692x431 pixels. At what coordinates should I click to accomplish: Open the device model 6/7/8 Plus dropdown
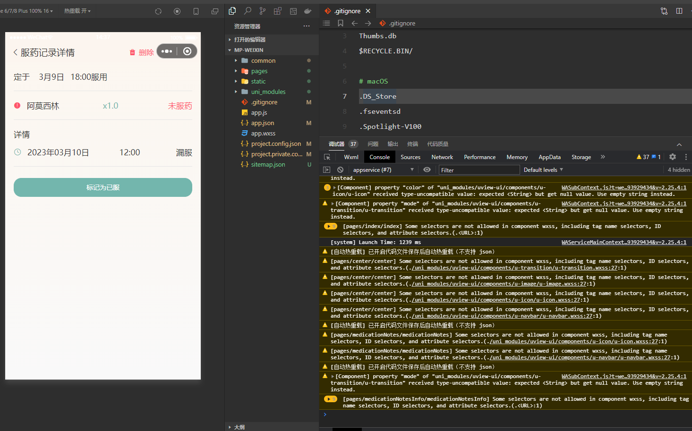26,11
